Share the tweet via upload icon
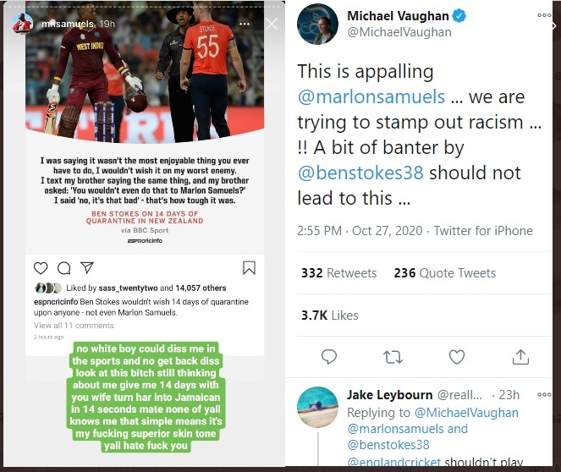Image resolution: width=561 pixels, height=472 pixels. click(x=520, y=356)
